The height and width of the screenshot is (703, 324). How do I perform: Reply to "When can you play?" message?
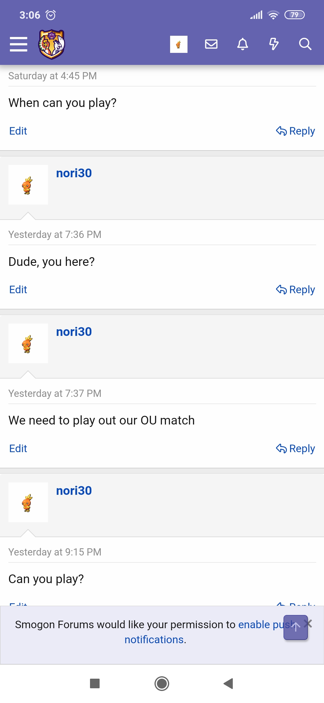tap(295, 131)
